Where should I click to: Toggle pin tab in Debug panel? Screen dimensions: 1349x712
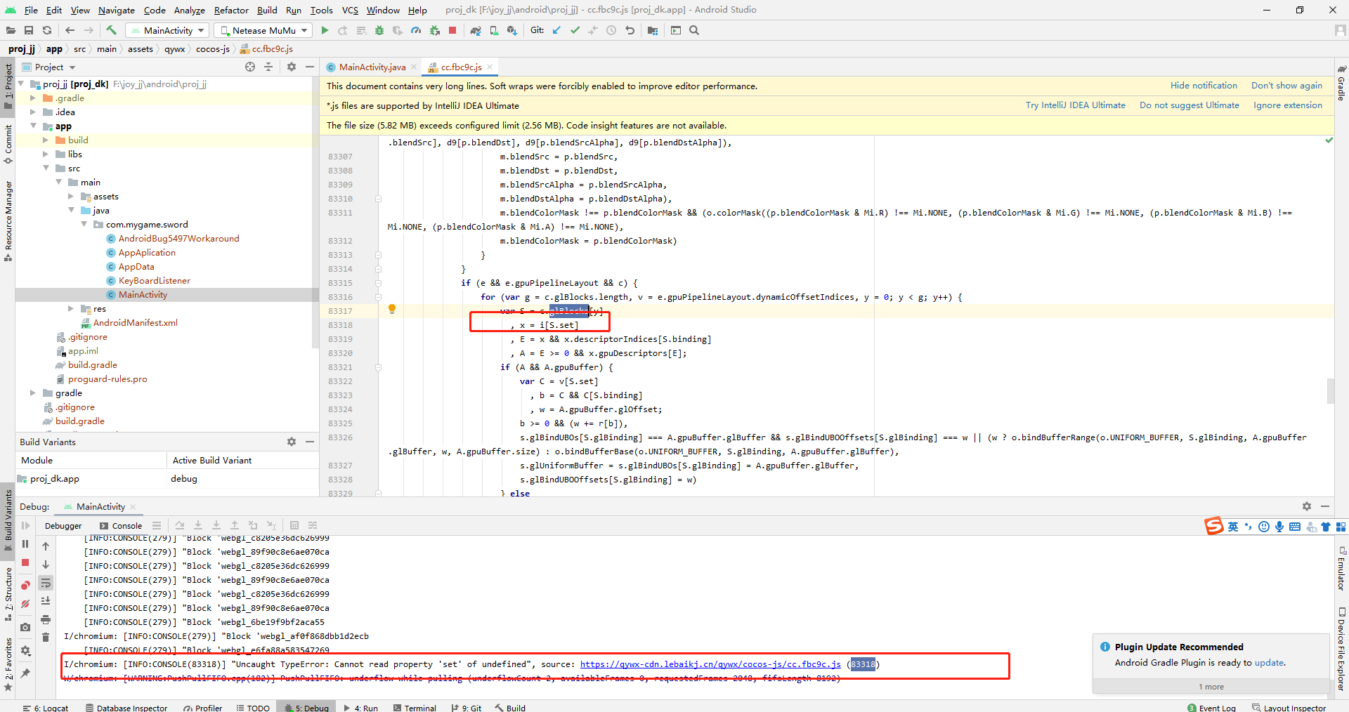pyautogui.click(x=25, y=673)
